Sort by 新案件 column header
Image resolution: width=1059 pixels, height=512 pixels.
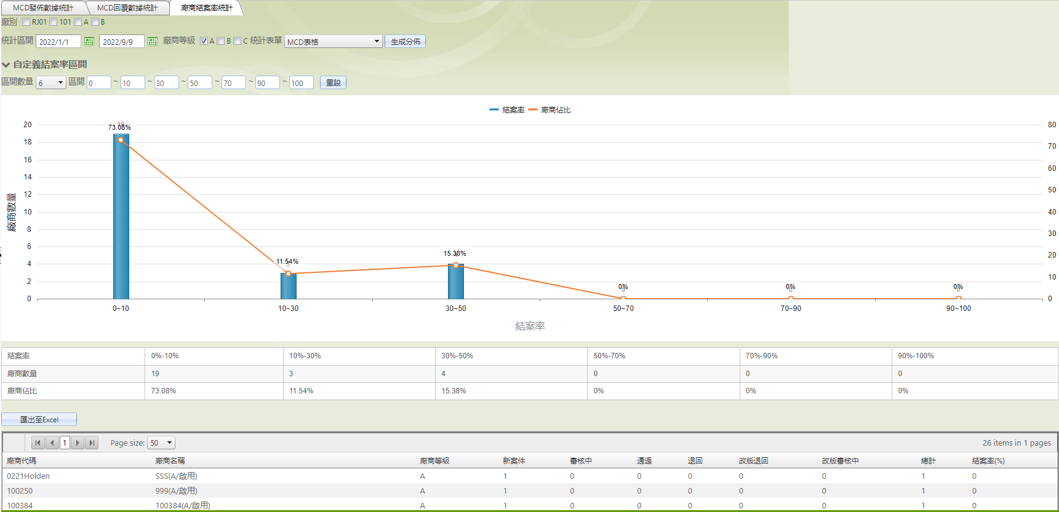(514, 460)
